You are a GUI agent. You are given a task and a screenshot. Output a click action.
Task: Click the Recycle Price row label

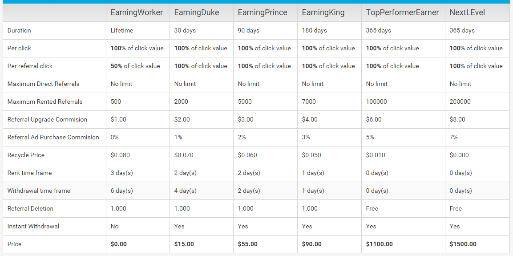click(x=26, y=155)
